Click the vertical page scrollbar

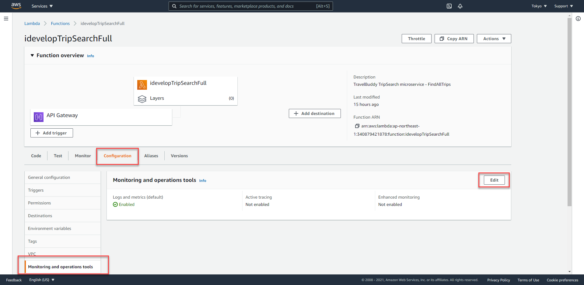tap(569, 113)
